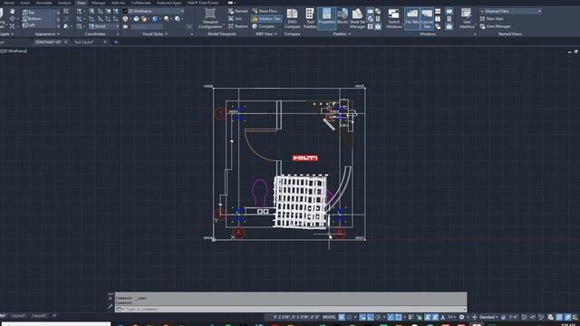The width and height of the screenshot is (580, 326).
Task: Open a new drawing tab with plus
Action: 116,43
